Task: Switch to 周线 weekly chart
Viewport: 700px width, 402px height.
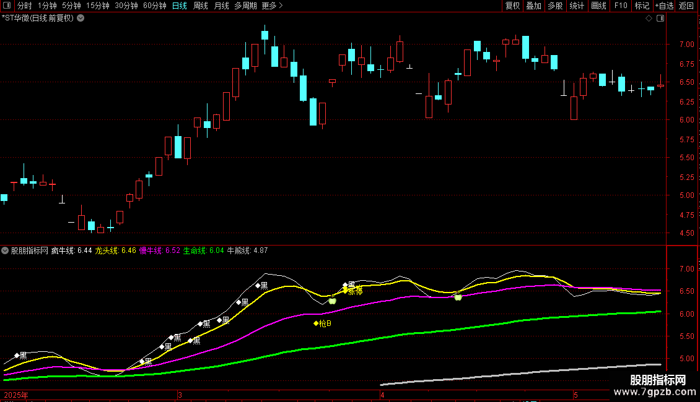Action: [x=201, y=6]
